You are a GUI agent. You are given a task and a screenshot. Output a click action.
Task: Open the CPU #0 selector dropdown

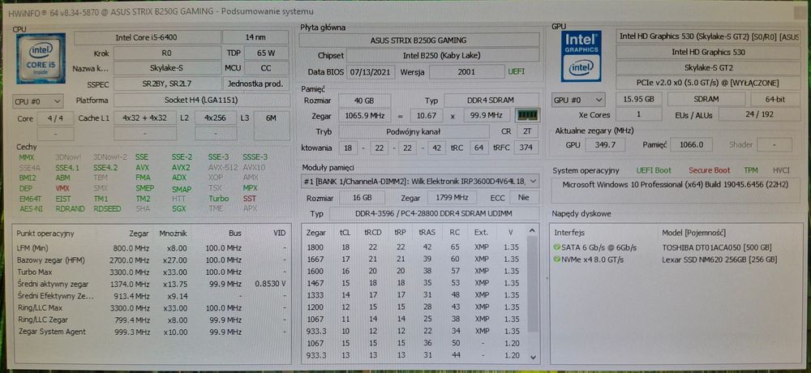pyautogui.click(x=38, y=101)
